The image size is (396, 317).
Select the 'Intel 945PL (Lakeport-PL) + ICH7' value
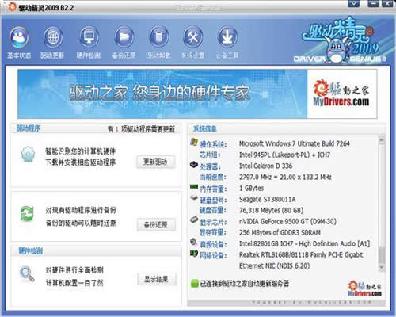[284, 155]
